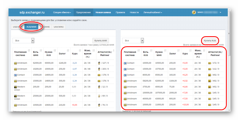Go to Новая заявка
Screen dimensions: 239x120
[103, 12]
